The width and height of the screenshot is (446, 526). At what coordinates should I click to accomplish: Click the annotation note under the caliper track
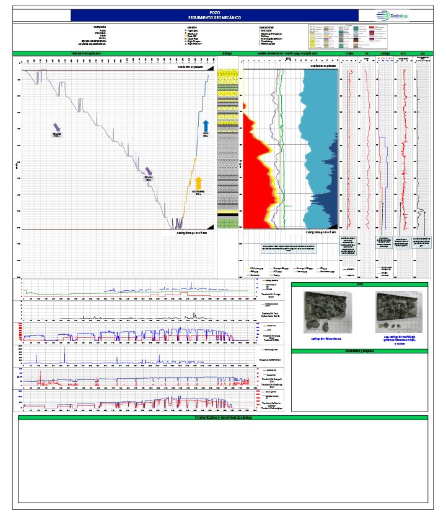click(x=348, y=246)
